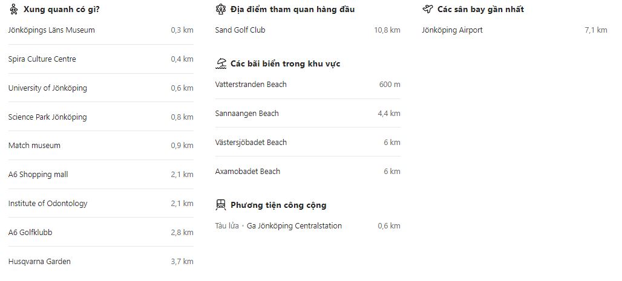Select Science Park Jönköping
This screenshot has height=281, width=622.
48,117
